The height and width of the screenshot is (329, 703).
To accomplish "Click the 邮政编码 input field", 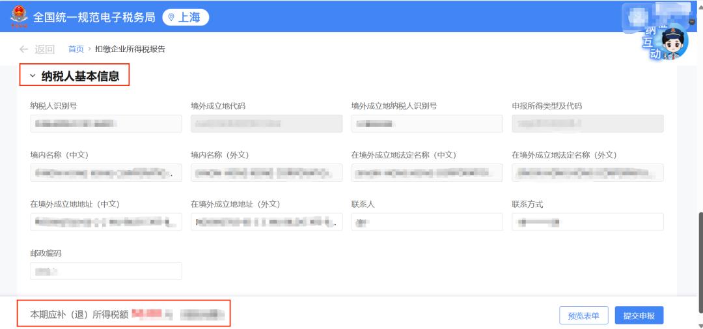I will tap(106, 271).
